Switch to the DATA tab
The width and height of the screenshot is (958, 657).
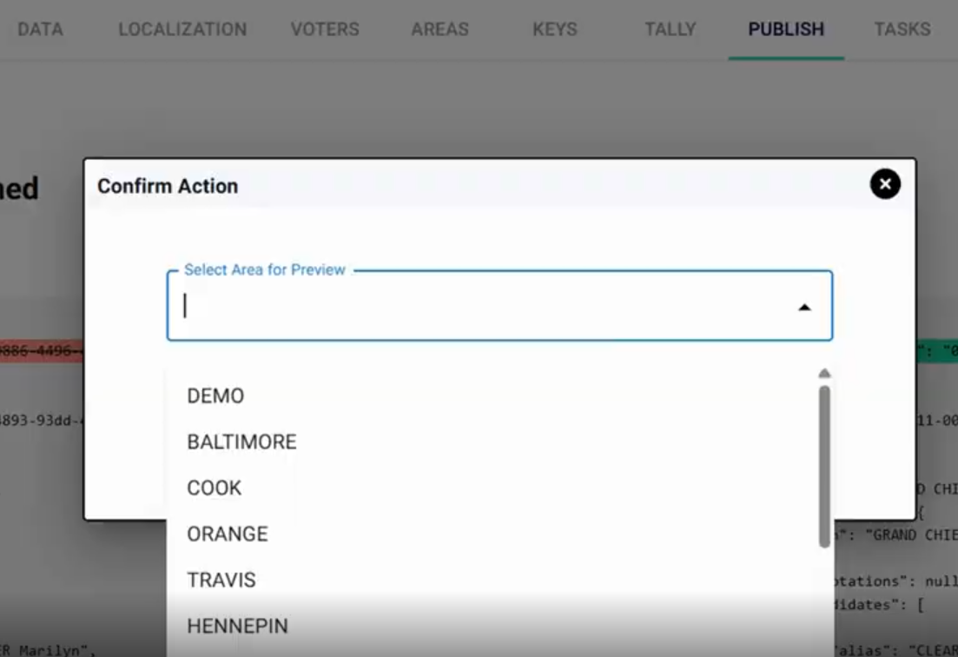(x=40, y=30)
